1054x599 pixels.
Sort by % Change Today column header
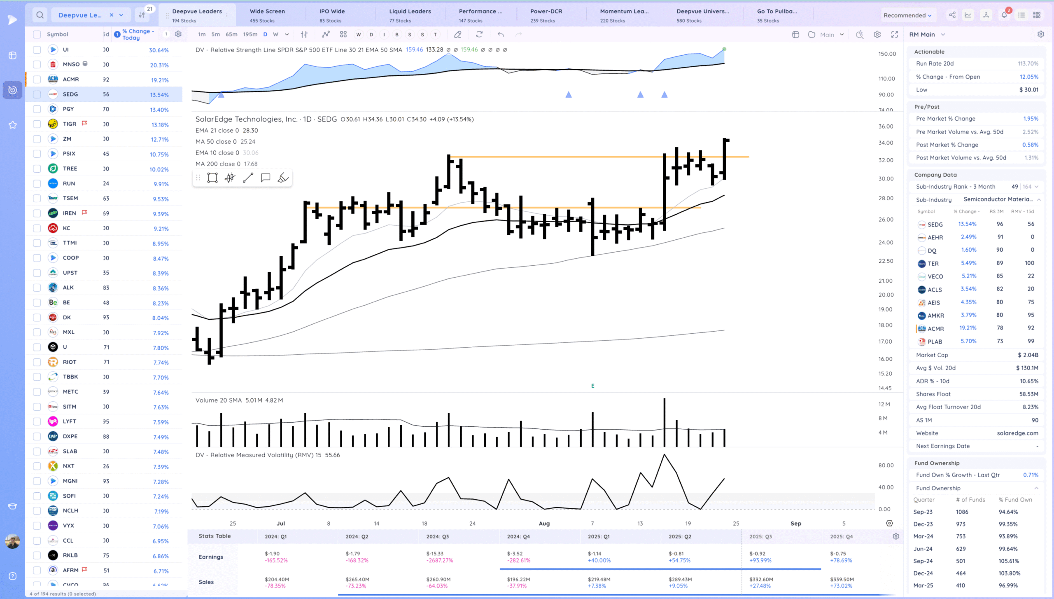coord(138,35)
